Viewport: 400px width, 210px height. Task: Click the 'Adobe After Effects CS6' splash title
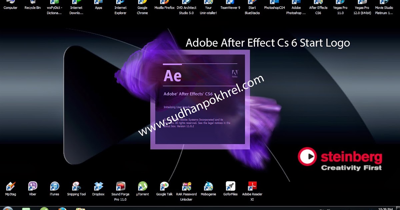pos(188,94)
